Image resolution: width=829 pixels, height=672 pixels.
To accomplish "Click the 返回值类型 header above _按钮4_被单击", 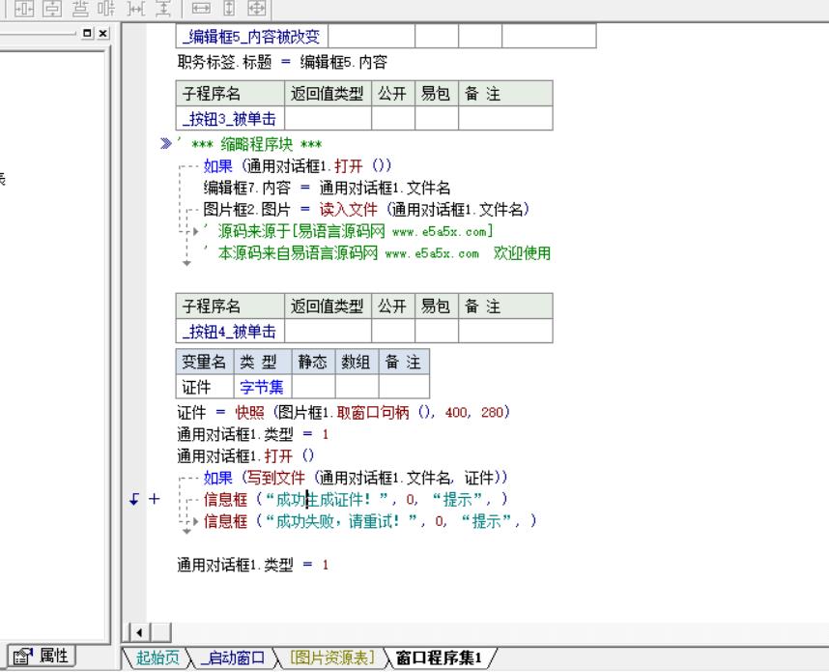I will point(328,307).
